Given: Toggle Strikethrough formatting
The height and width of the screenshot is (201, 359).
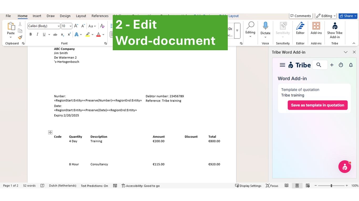Looking at the screenshot, I should [55, 35].
